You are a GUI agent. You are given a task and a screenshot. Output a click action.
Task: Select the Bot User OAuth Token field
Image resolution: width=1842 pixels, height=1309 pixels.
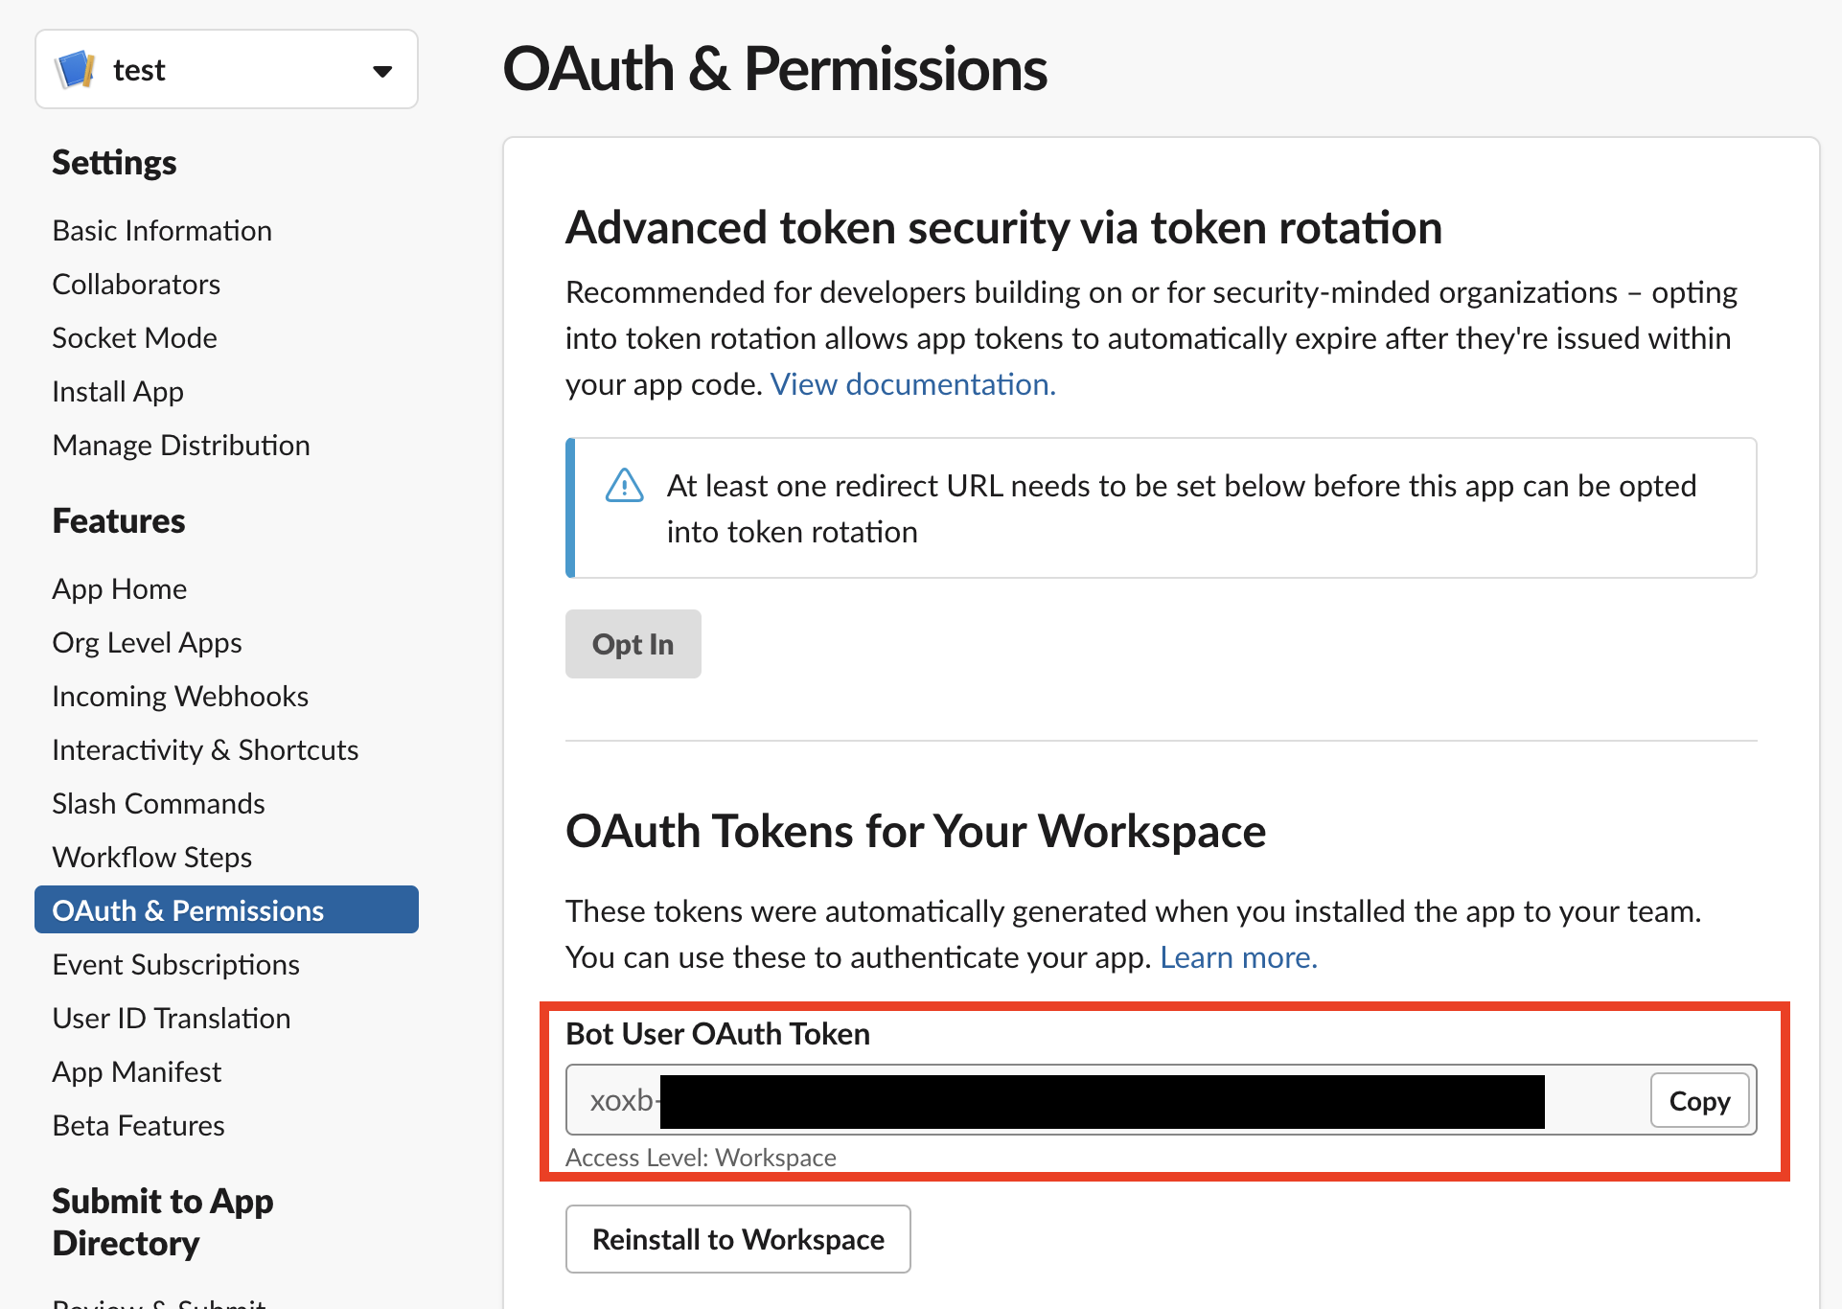click(1054, 1100)
